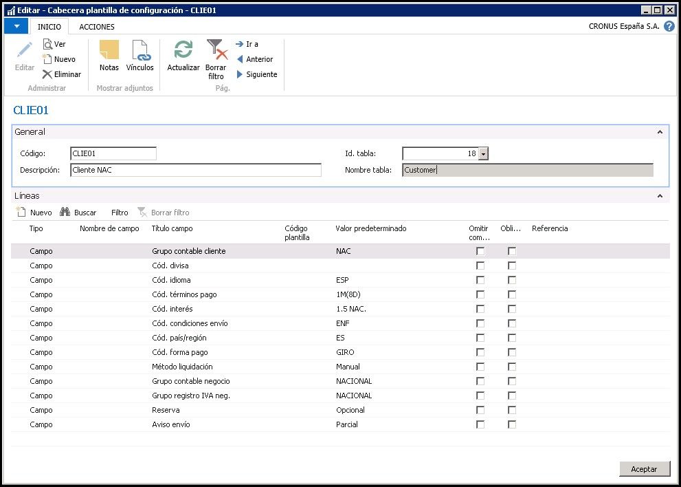The width and height of the screenshot is (681, 487).
Task: Click Buscar binoculars icon in Líneas toolbar
Action: pos(65,213)
